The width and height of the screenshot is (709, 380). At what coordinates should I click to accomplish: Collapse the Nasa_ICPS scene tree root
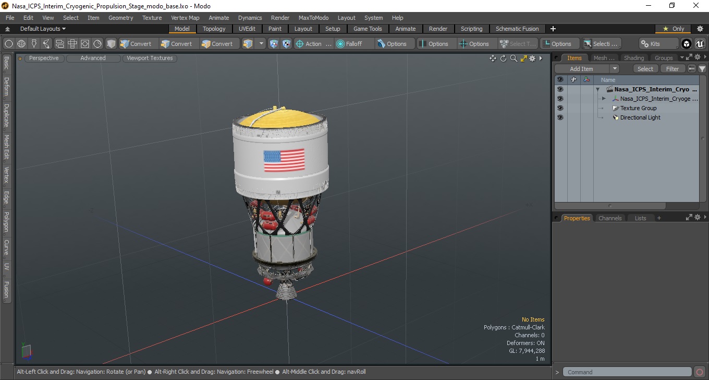pos(598,89)
